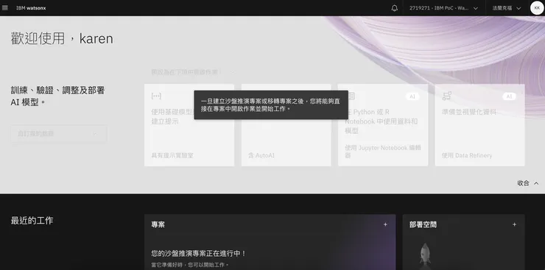Click the 專案 panel heading
Viewport: 545px width, 270px height.
coord(158,224)
